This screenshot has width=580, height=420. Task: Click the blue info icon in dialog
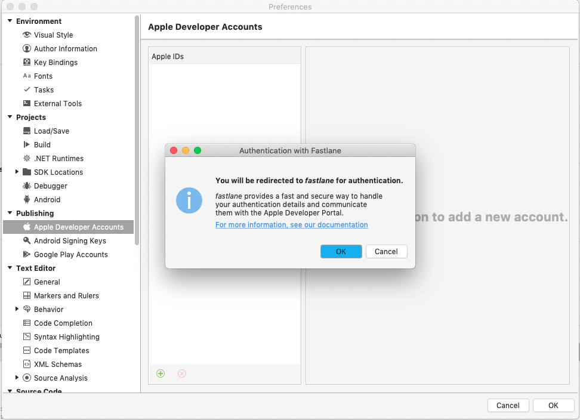(189, 200)
